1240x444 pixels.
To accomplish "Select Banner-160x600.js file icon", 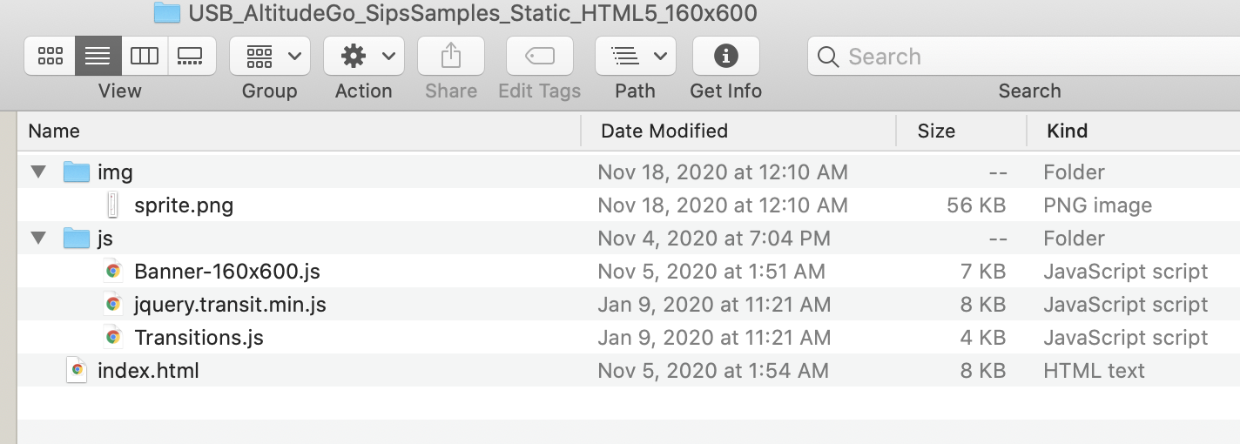I will pyautogui.click(x=112, y=272).
